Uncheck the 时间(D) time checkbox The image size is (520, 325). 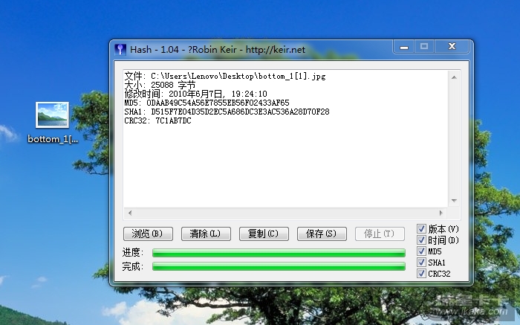pos(421,240)
